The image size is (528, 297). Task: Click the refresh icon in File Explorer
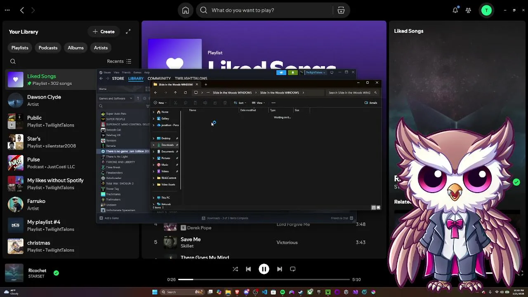[x=185, y=92]
